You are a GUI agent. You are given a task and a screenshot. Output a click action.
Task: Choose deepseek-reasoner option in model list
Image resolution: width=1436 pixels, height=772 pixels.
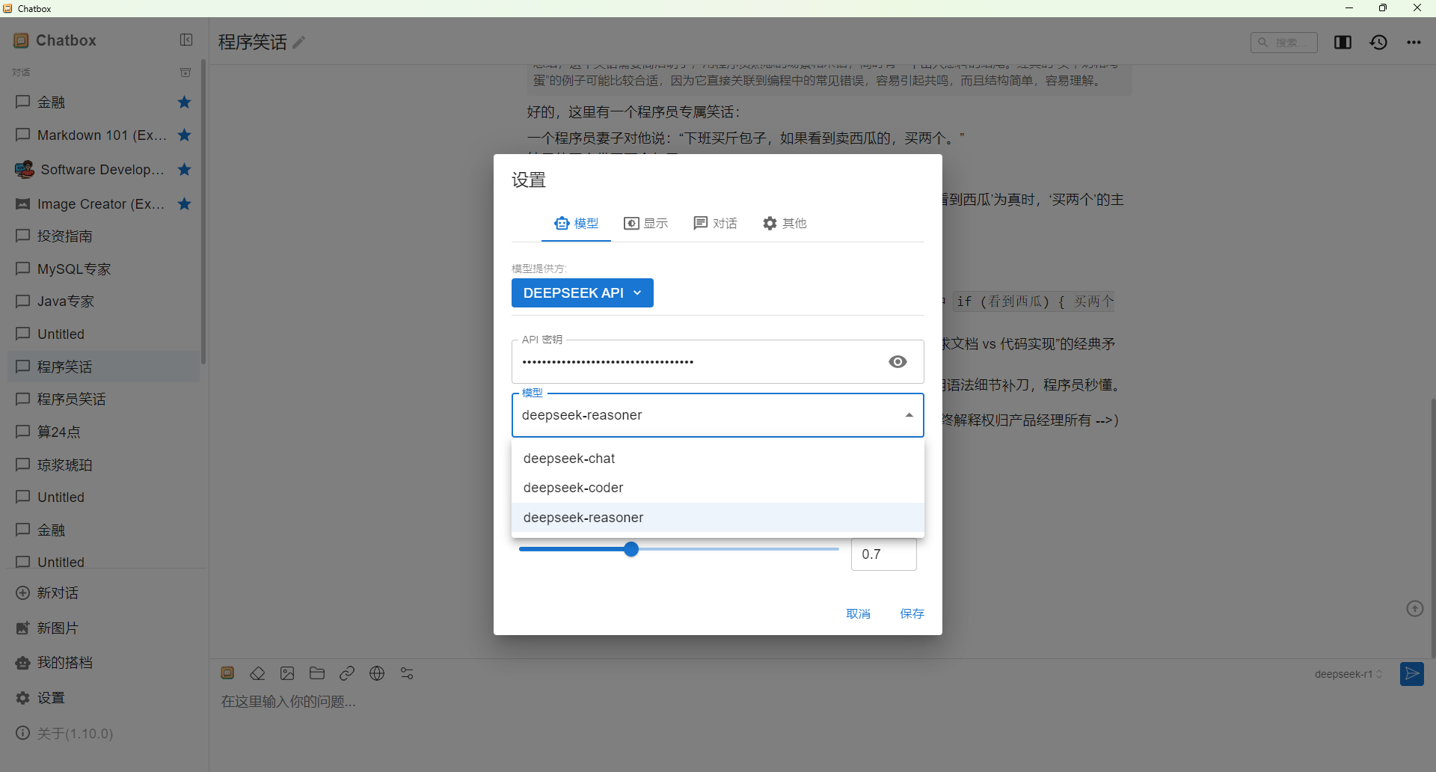point(718,518)
